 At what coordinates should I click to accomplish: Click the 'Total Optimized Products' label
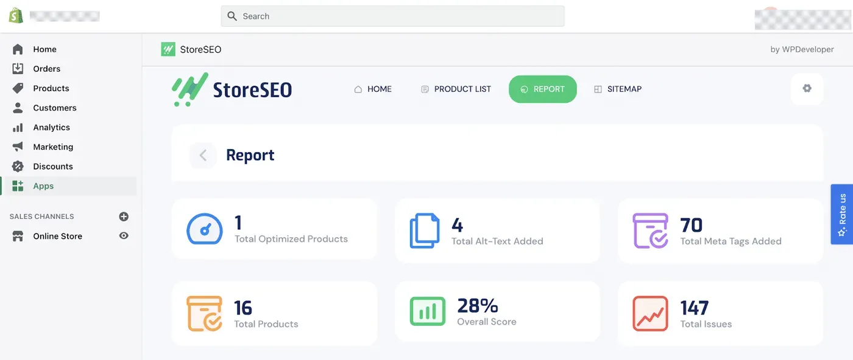coord(291,239)
